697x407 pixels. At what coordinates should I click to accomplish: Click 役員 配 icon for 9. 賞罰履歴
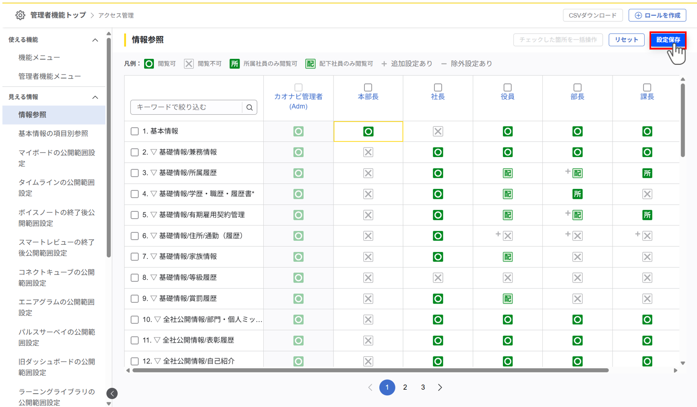point(507,299)
